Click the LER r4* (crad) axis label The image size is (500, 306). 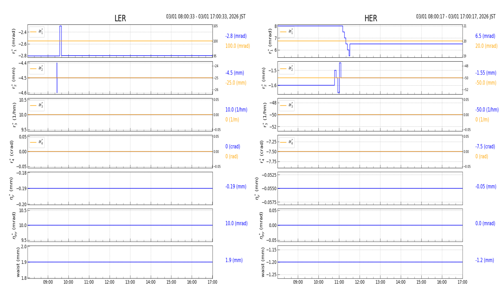(x=11, y=152)
